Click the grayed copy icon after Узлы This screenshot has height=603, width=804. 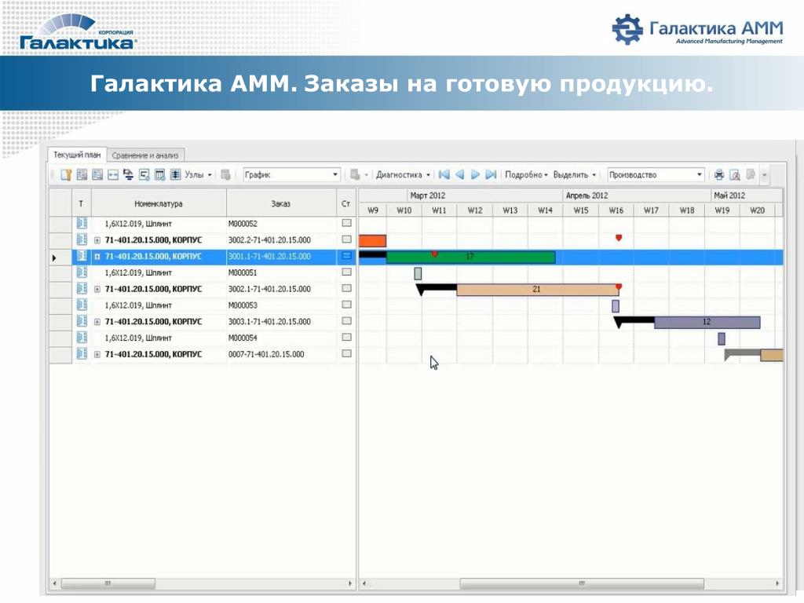point(225,175)
